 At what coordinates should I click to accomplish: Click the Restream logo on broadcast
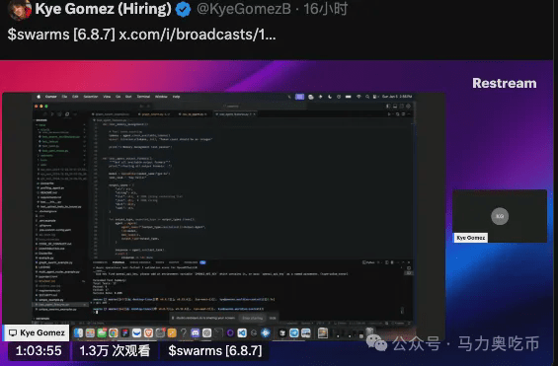tap(505, 83)
